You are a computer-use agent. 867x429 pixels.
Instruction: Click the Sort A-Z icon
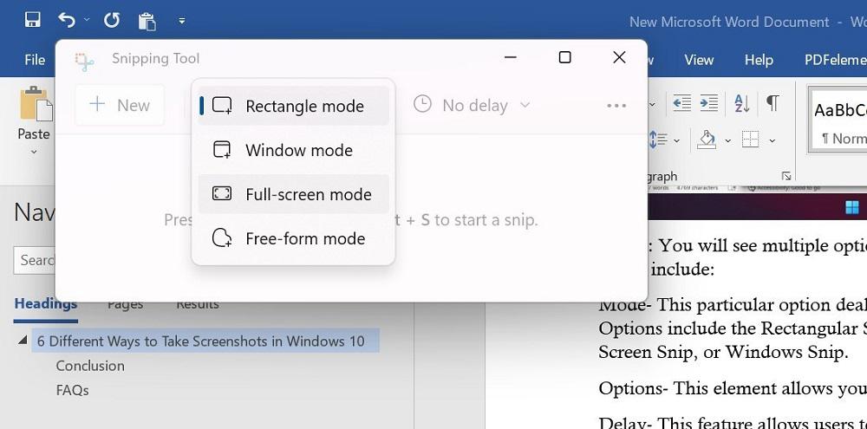coord(742,104)
